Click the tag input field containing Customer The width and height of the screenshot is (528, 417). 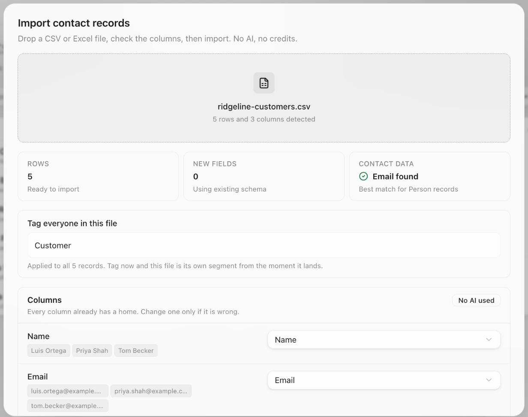click(264, 245)
